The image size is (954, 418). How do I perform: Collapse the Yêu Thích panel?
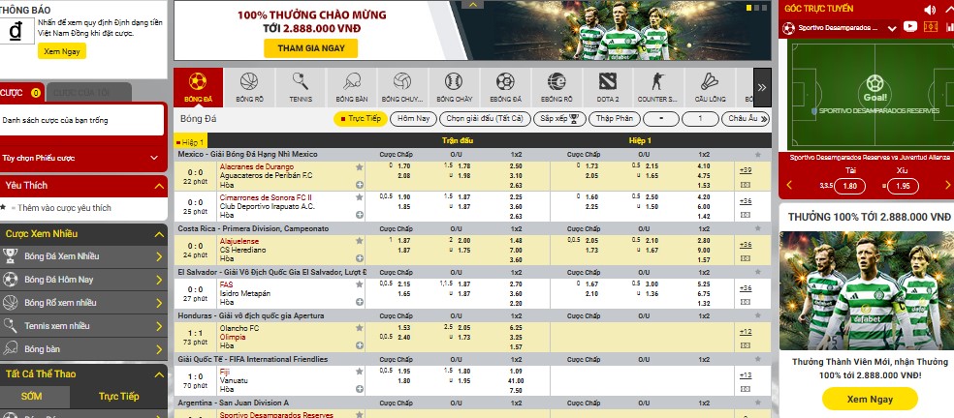[153, 186]
